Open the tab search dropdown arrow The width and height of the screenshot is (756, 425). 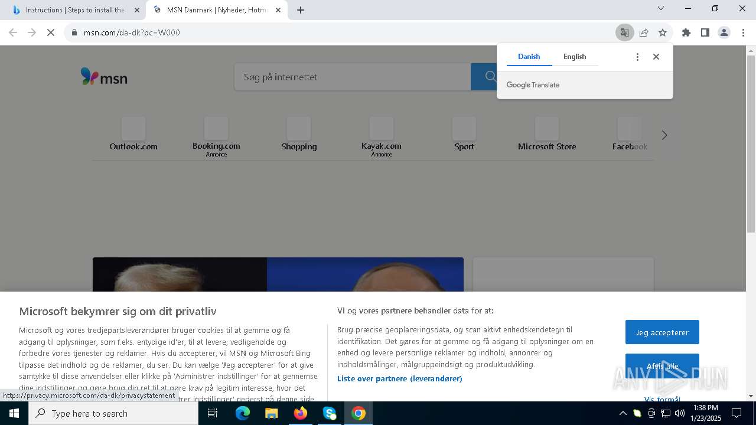pyautogui.click(x=661, y=8)
